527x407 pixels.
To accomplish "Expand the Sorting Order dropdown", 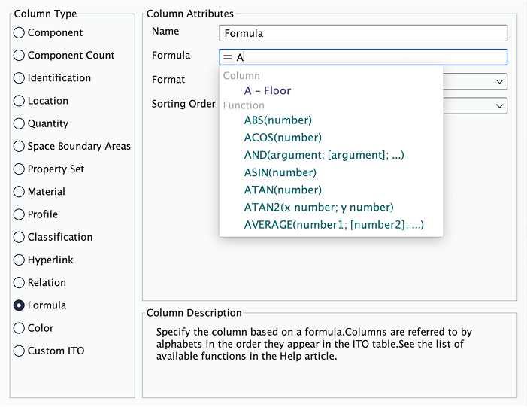I will 500,106.
